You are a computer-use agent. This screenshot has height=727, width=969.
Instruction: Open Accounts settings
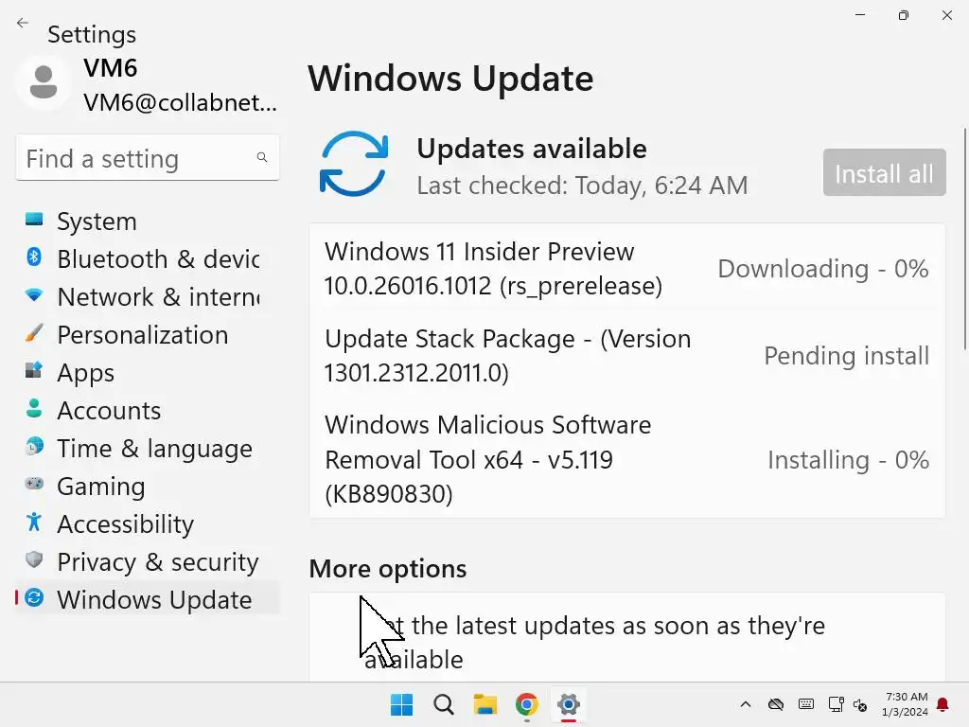[x=147, y=411]
